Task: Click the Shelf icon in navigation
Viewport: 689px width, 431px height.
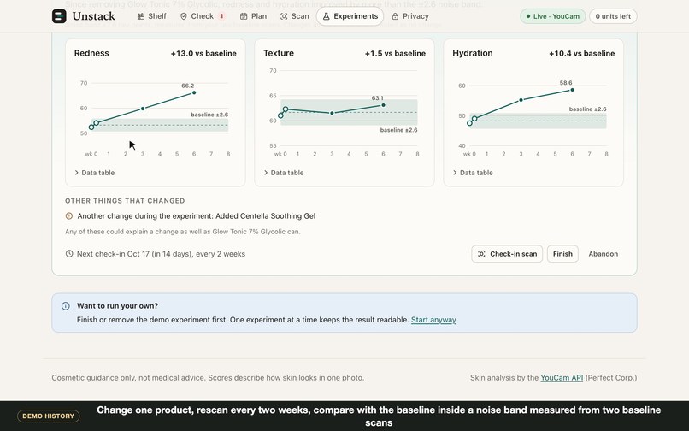Action: click(x=140, y=16)
